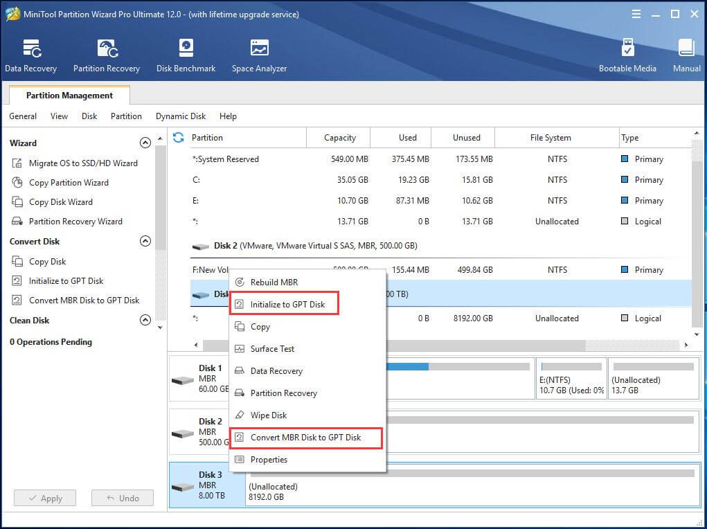Choose Copy in the context menu
Screen dimensions: 707x529
tap(307, 327)
